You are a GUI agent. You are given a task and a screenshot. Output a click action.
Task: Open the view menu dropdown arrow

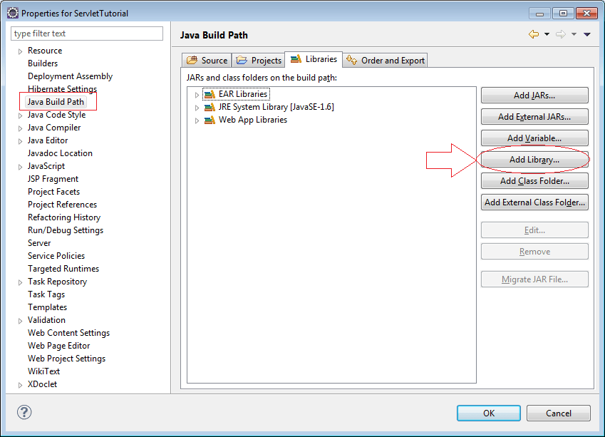click(586, 34)
